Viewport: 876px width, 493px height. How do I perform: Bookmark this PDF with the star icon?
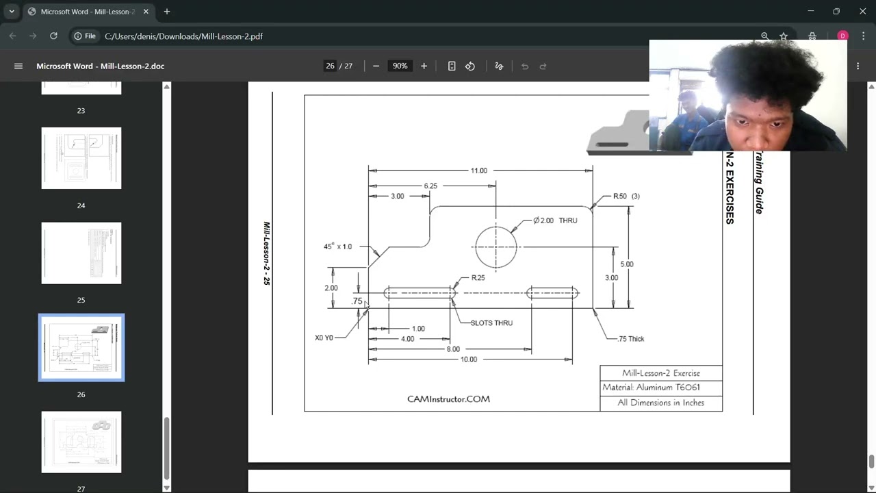pyautogui.click(x=784, y=36)
